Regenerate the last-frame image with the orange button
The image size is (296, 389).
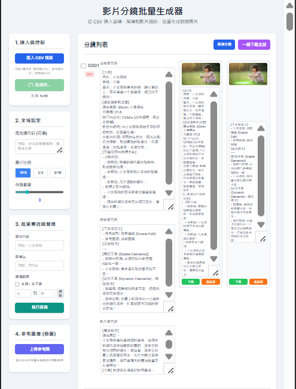[258, 282]
